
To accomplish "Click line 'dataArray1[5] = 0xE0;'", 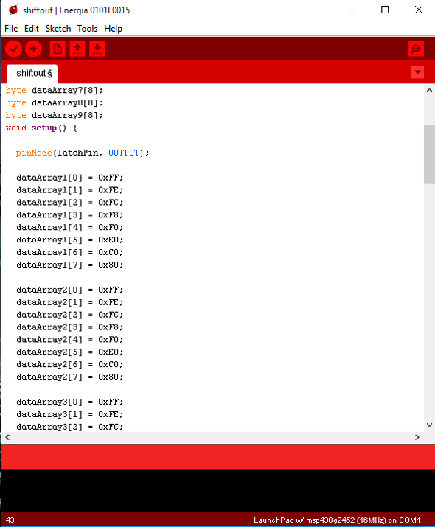I will (70, 240).
